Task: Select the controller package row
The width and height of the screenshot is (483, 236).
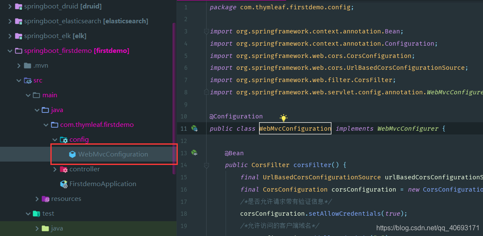Action: click(88, 169)
